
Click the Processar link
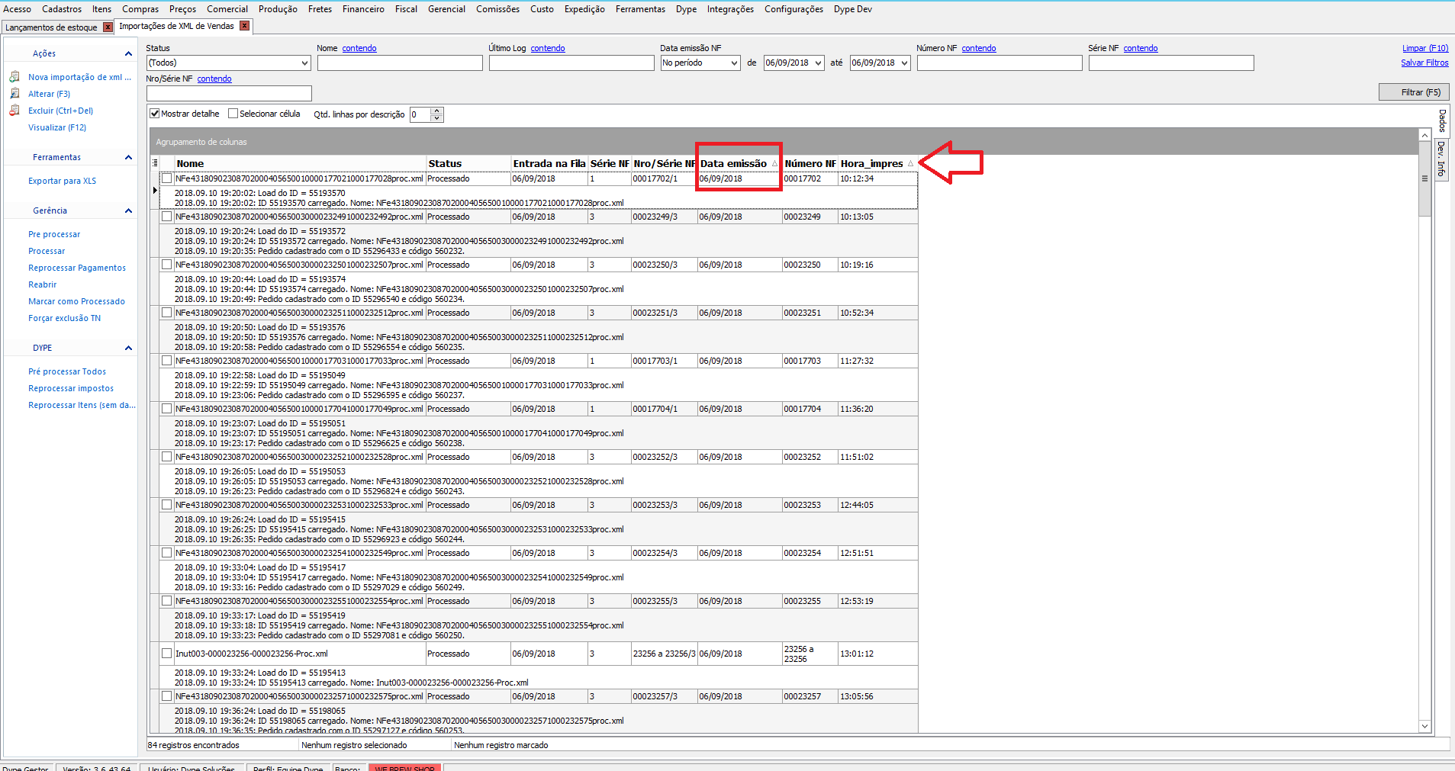click(x=47, y=251)
